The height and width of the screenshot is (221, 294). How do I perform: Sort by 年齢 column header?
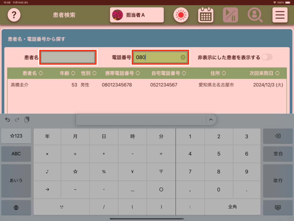pos(67,73)
